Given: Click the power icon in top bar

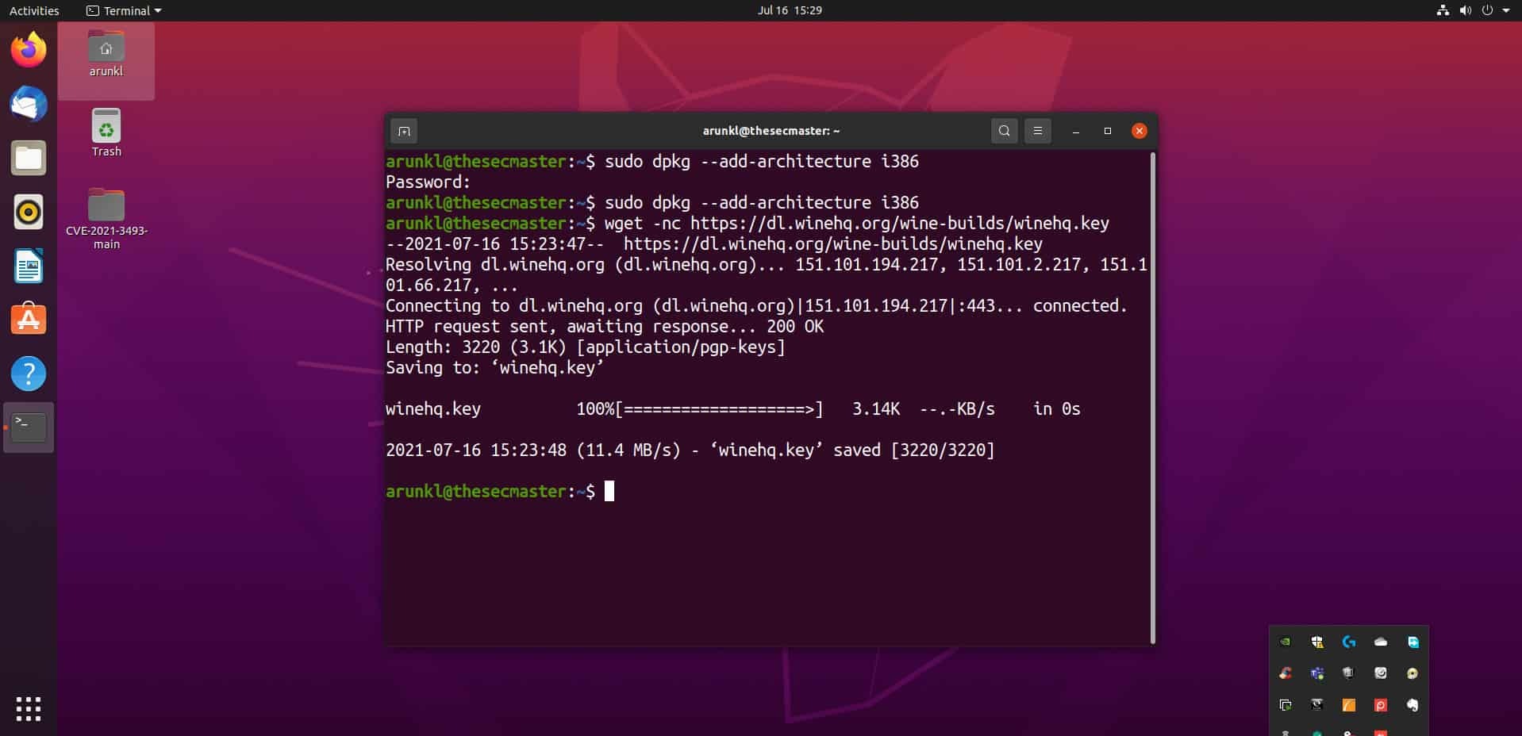Looking at the screenshot, I should point(1487,10).
